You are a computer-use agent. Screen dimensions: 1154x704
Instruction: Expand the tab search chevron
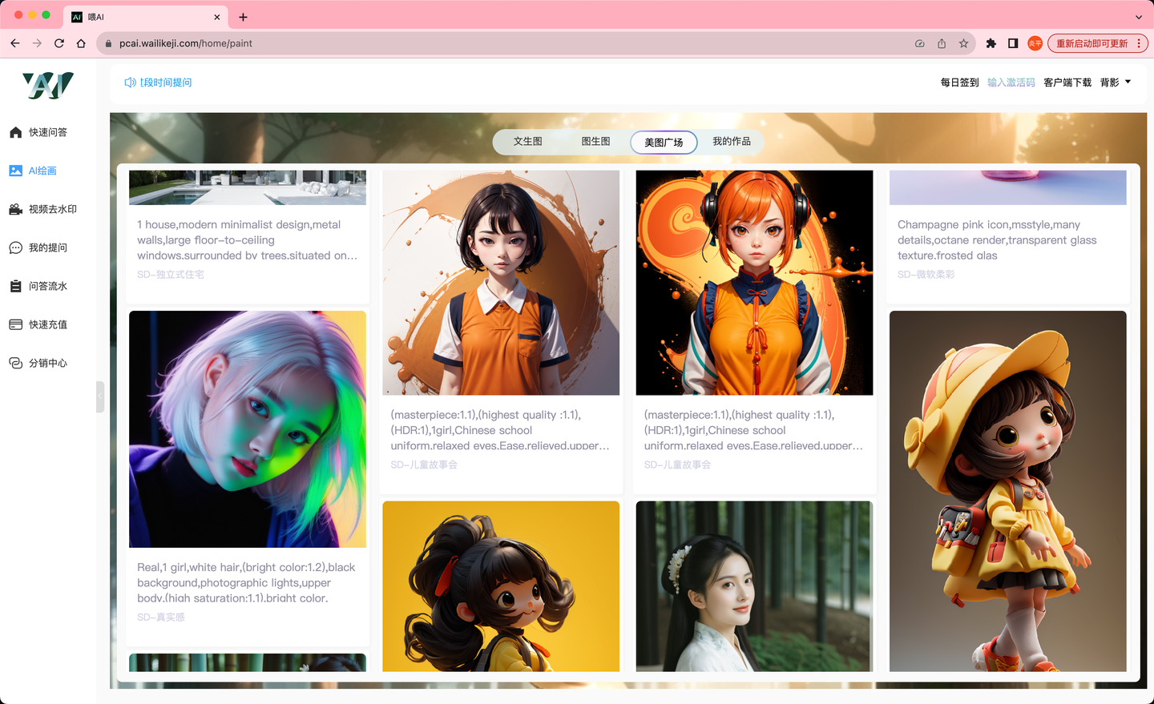pos(1139,17)
